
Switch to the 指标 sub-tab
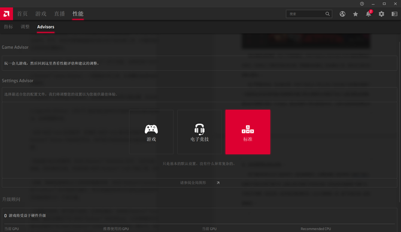(8, 26)
